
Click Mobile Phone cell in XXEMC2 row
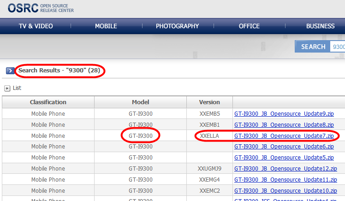pos(48,190)
